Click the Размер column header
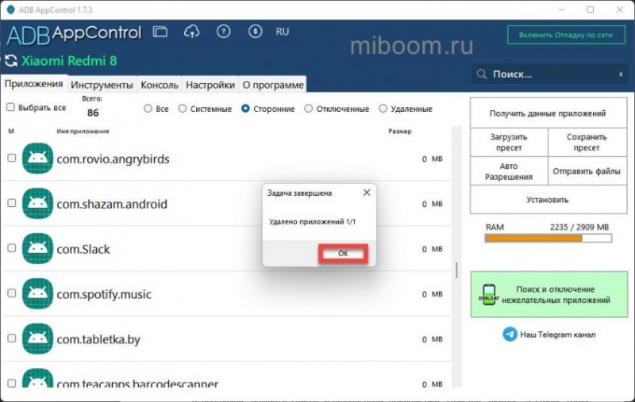This screenshot has width=635, height=402. pyautogui.click(x=400, y=131)
